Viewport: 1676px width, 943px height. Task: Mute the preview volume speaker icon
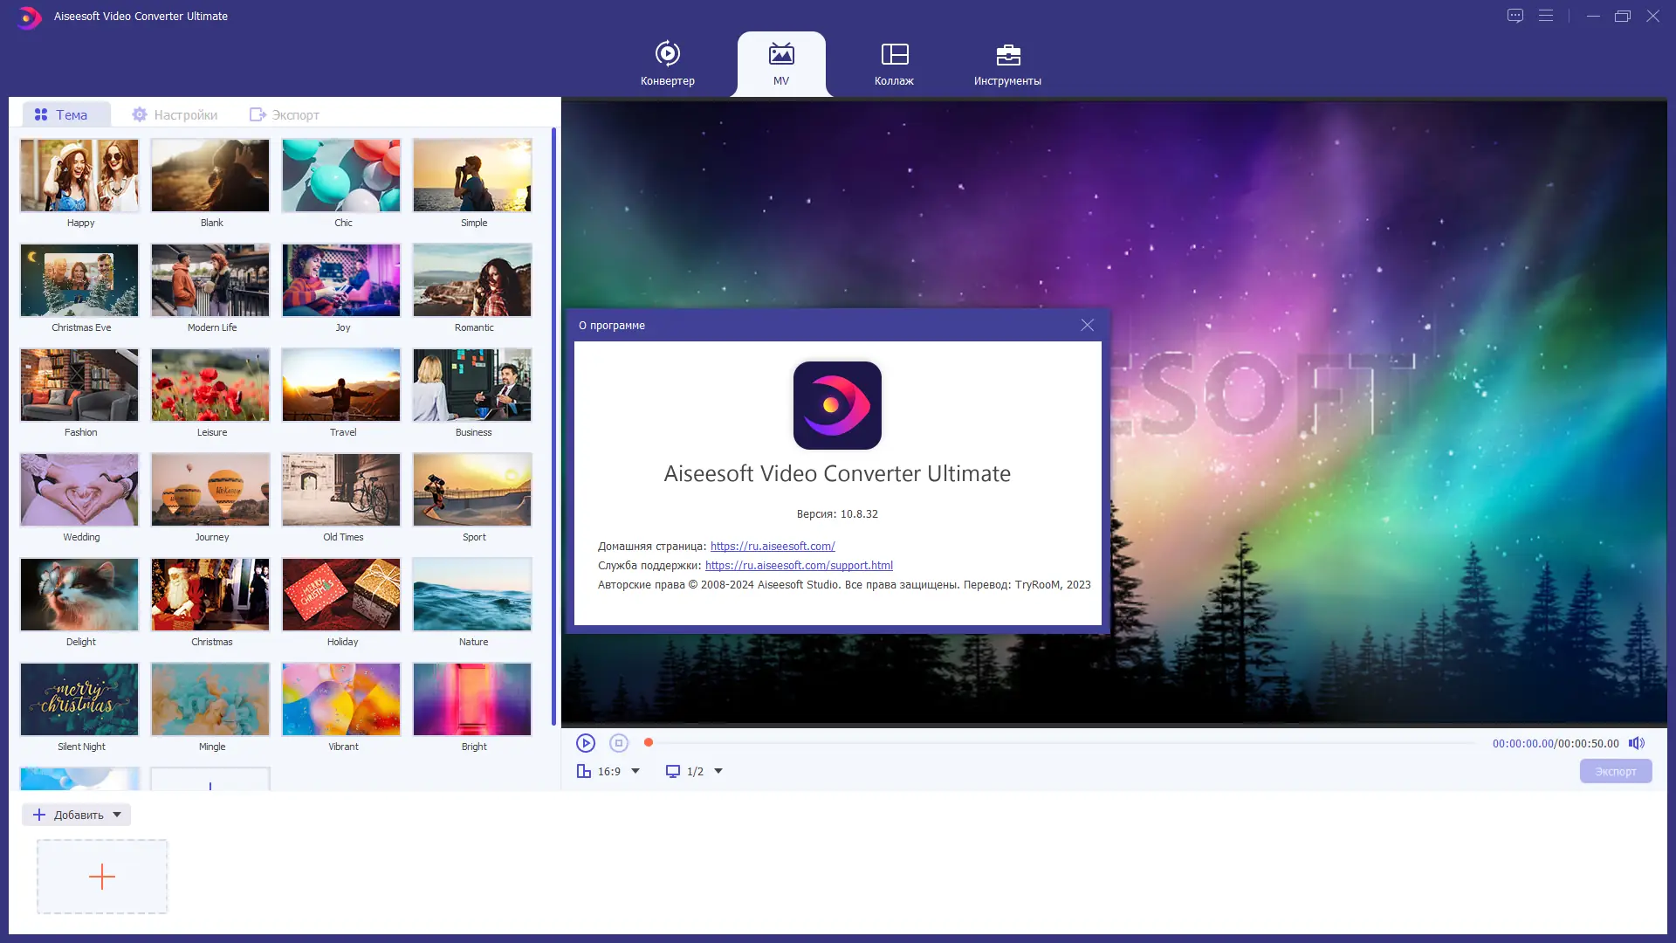click(x=1637, y=743)
